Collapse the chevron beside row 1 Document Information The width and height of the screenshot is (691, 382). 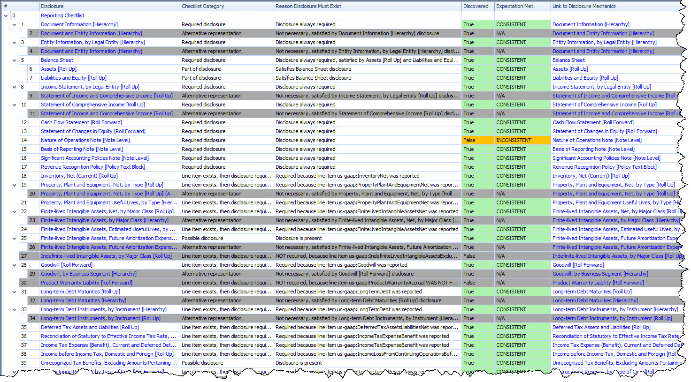(15, 24)
